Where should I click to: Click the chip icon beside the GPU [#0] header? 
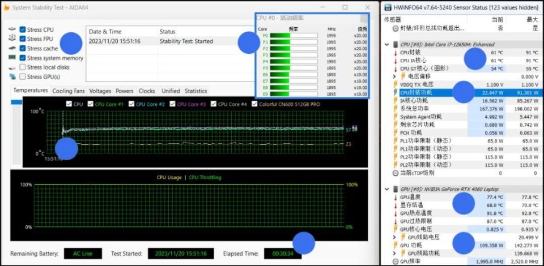coord(395,189)
